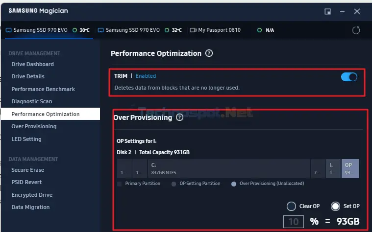Open Over Provisioning sidebar item
The height and width of the screenshot is (232, 372).
[34, 126]
